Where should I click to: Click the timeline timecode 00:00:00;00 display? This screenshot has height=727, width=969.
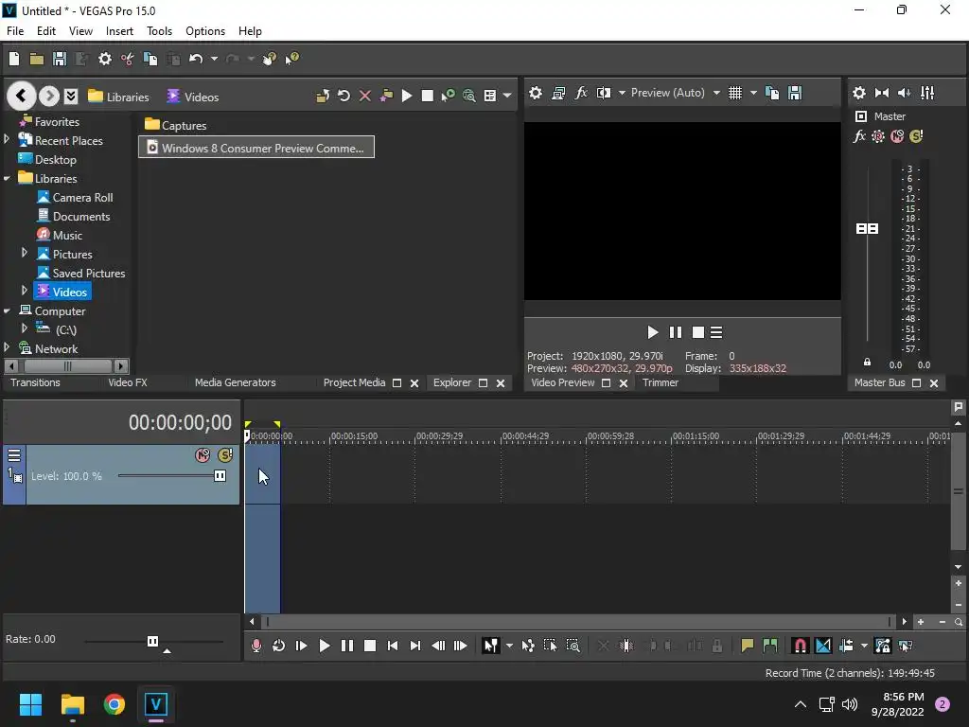[180, 423]
